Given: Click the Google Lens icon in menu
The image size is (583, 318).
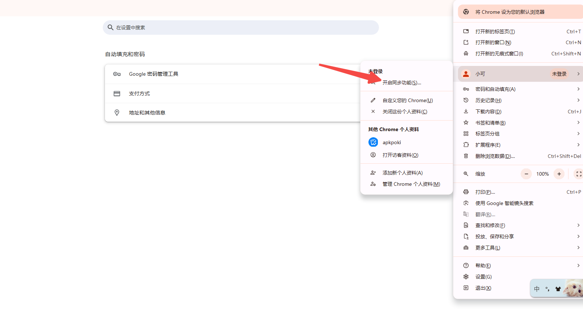Looking at the screenshot, I should coord(466,203).
